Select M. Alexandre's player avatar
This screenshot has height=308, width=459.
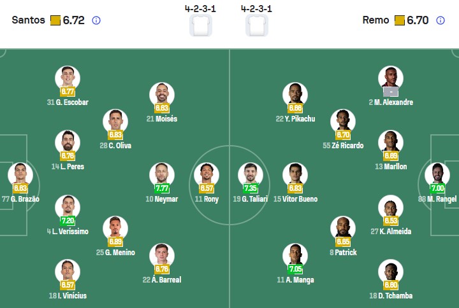coord(390,78)
